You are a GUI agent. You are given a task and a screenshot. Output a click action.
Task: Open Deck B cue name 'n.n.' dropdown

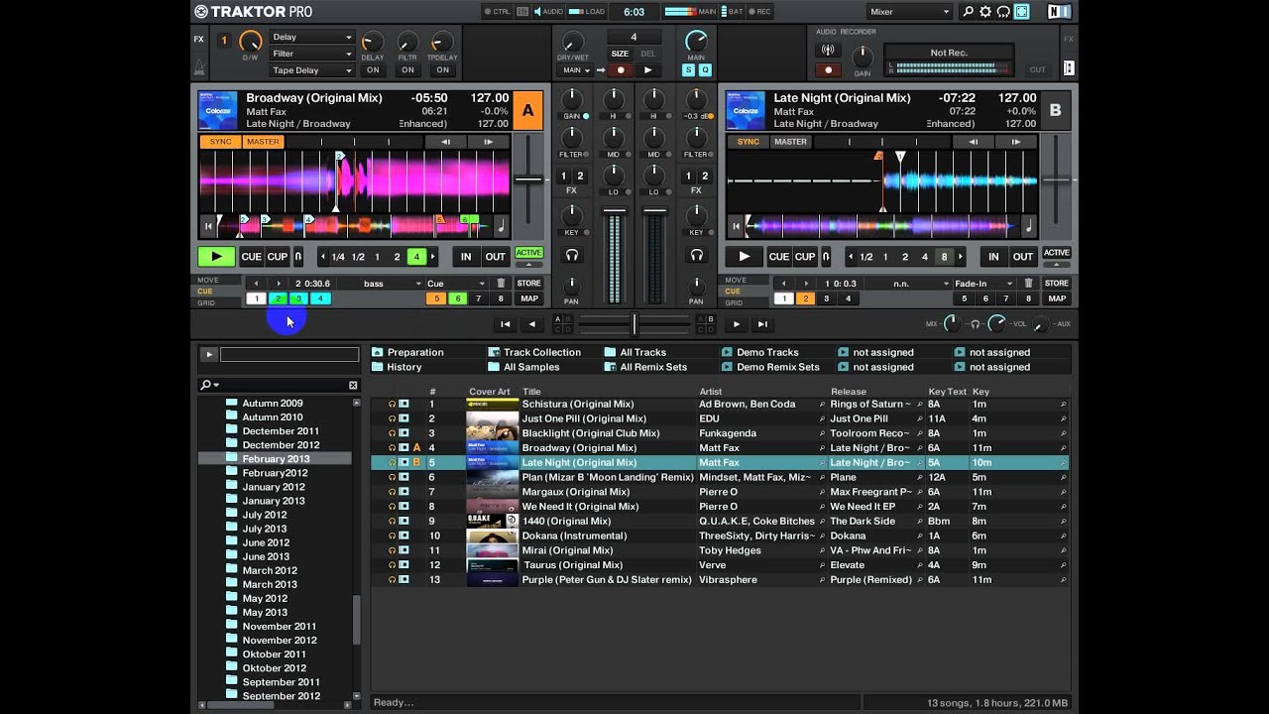[x=907, y=284]
